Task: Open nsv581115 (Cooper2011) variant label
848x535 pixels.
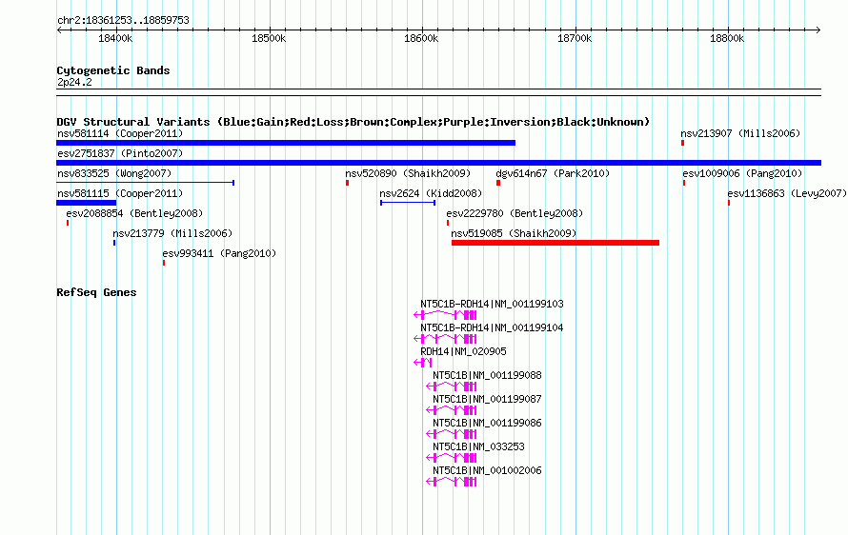Action: [x=120, y=193]
